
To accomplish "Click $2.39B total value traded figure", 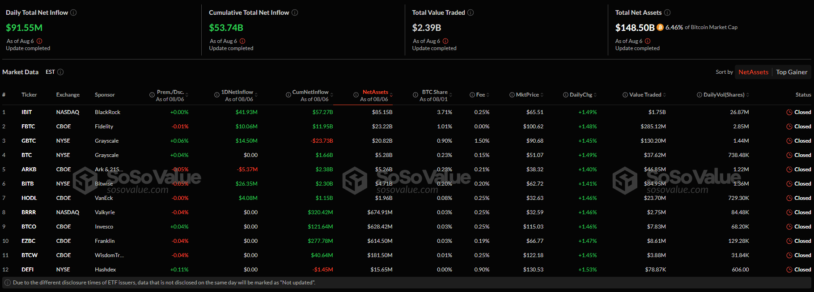I will pyautogui.click(x=427, y=28).
